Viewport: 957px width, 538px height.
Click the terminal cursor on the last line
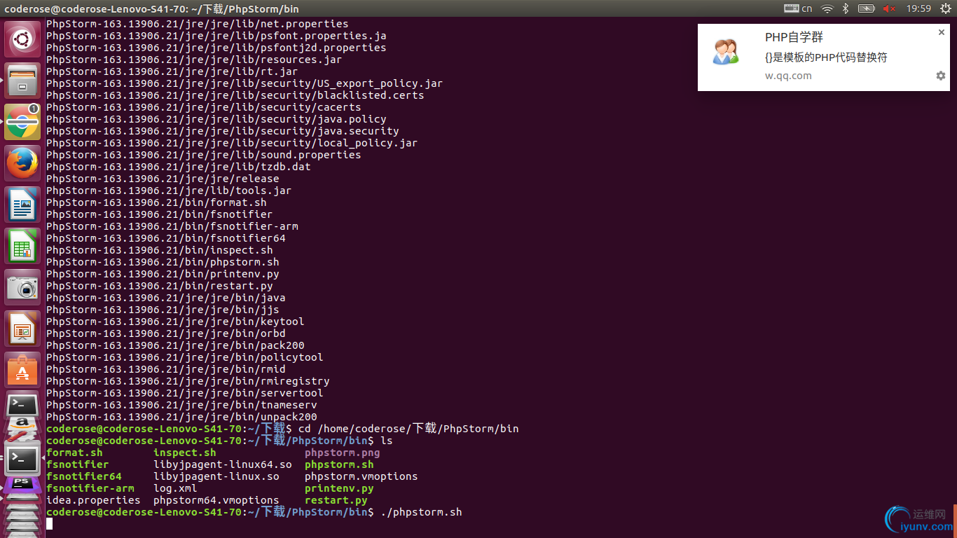49,524
